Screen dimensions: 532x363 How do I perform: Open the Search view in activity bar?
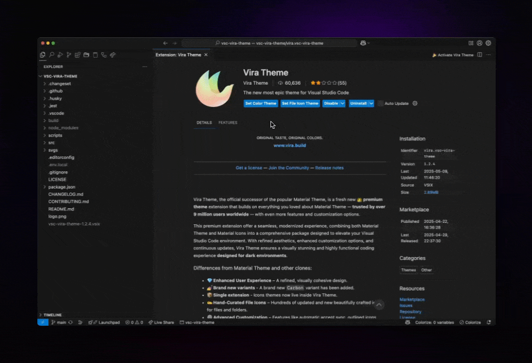point(51,55)
